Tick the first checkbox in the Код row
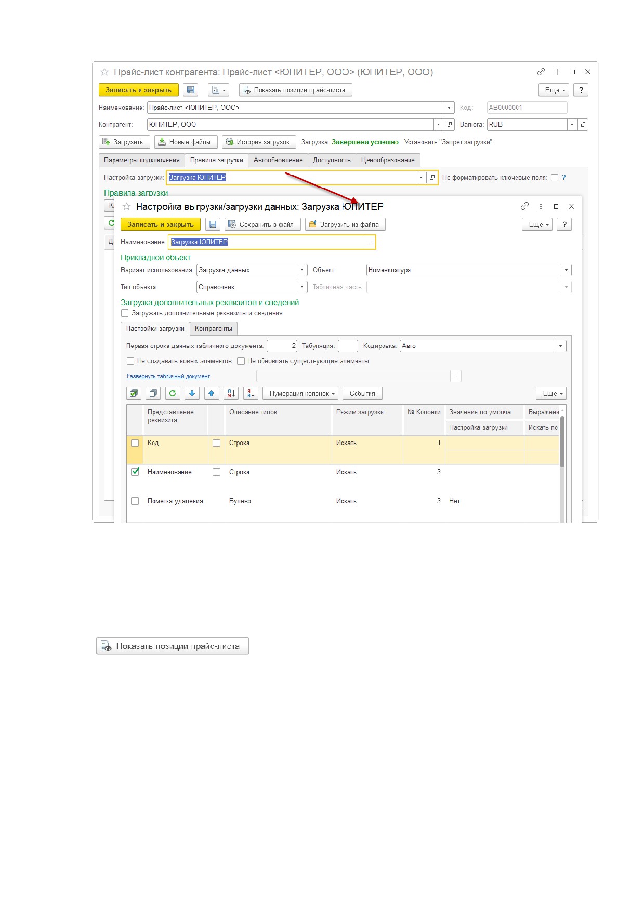Viewport: 644px width, 910px height. coord(135,443)
